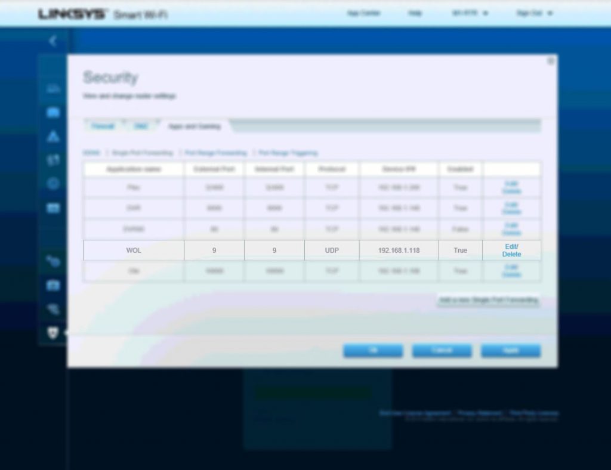Open the Guest Access icon in sidebar
611x470 pixels.
[x=53, y=113]
